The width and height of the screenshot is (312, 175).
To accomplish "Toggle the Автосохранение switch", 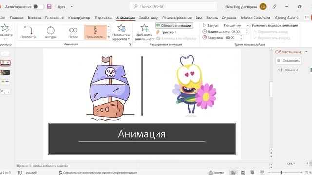I will pyautogui.click(x=39, y=7).
